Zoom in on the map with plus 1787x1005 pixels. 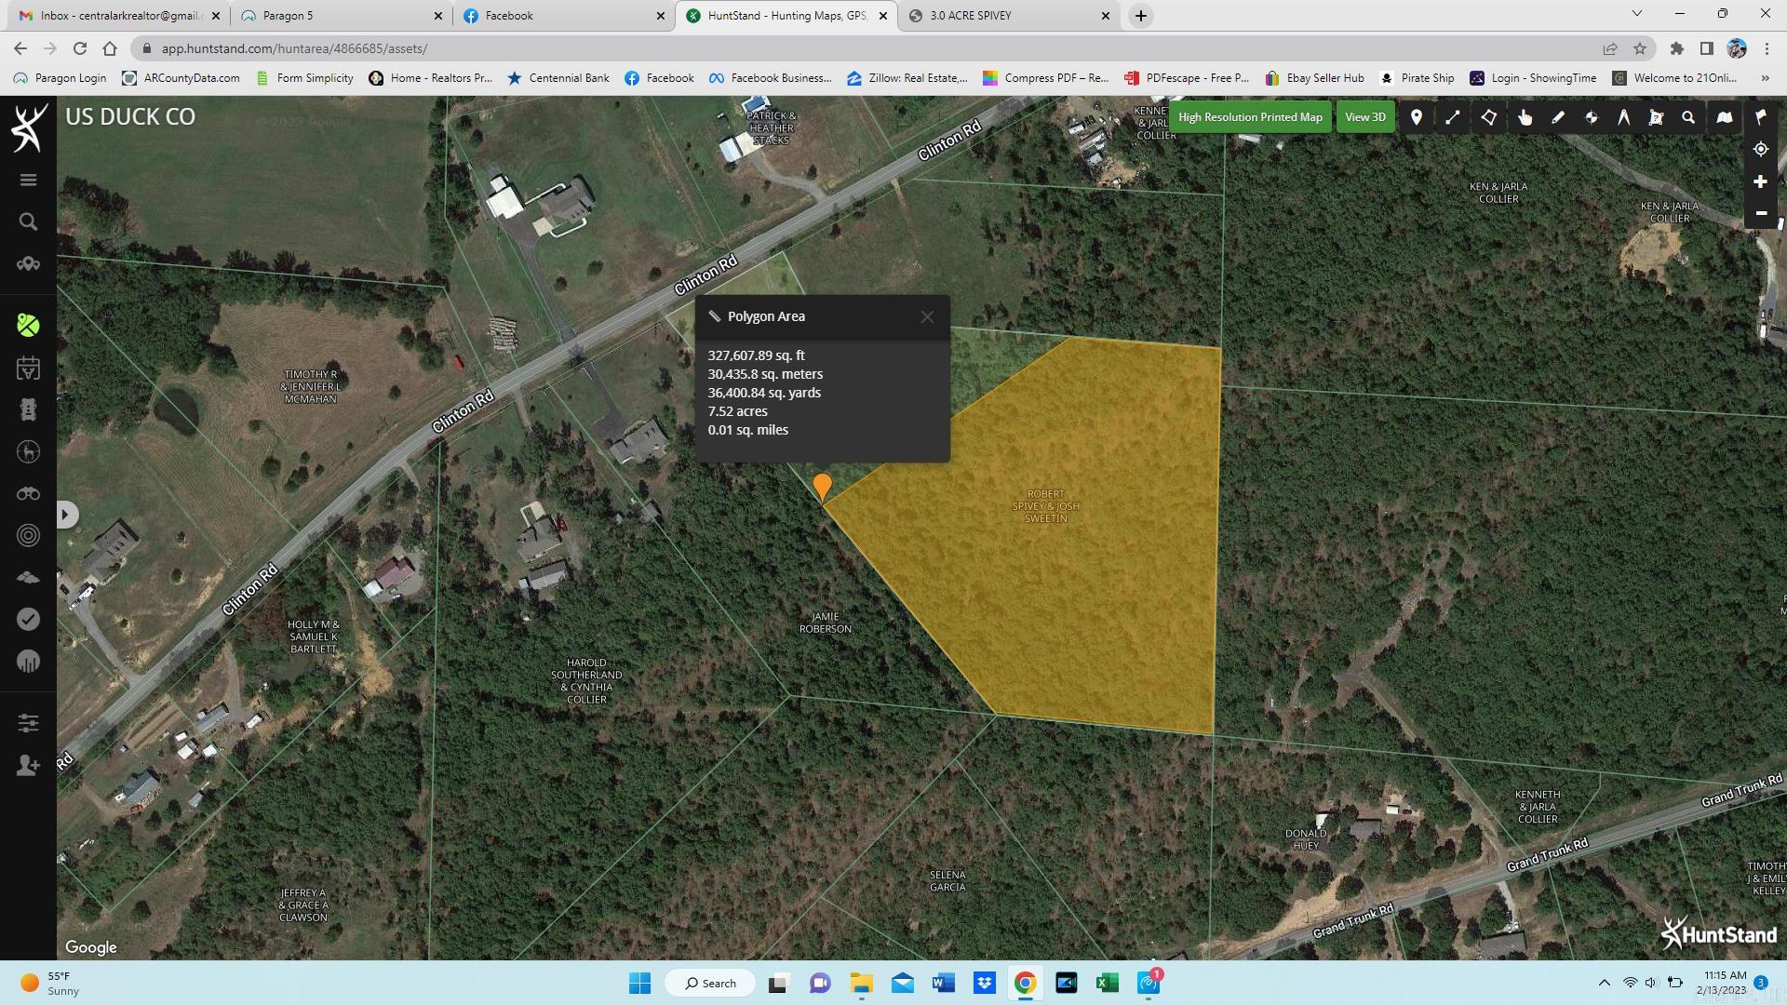coord(1760,181)
